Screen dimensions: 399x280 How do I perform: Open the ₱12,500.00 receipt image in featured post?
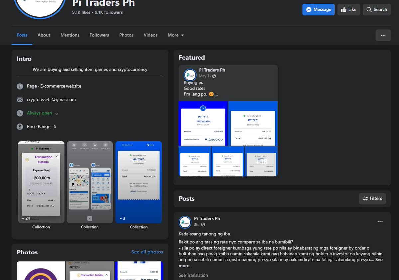click(x=203, y=123)
